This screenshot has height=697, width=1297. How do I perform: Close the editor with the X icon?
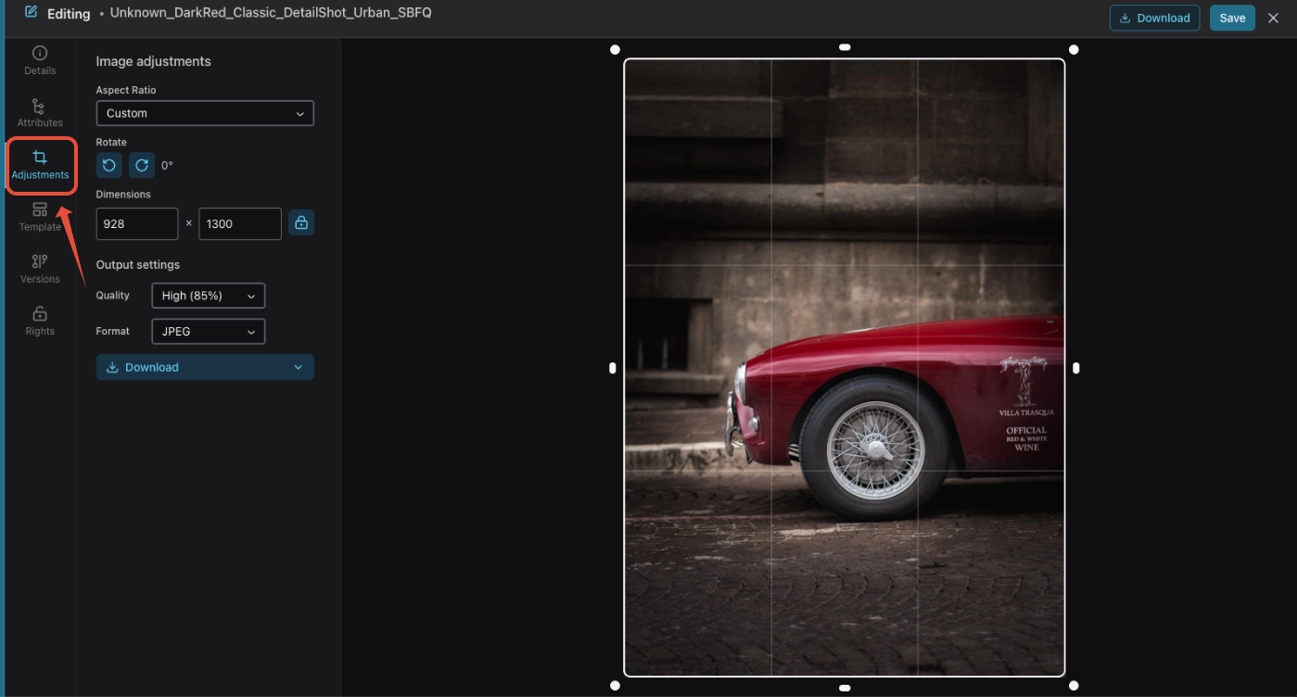coord(1273,18)
